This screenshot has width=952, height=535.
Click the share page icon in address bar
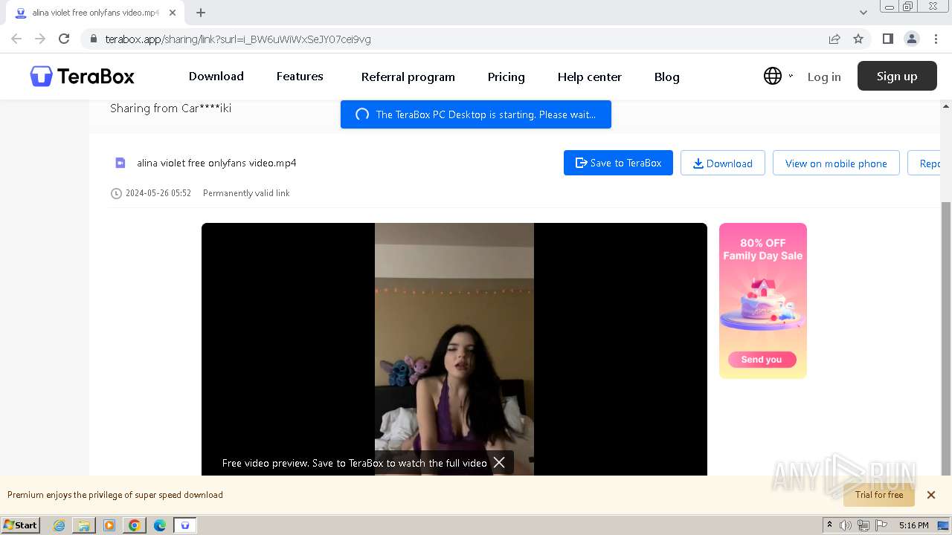tap(834, 39)
